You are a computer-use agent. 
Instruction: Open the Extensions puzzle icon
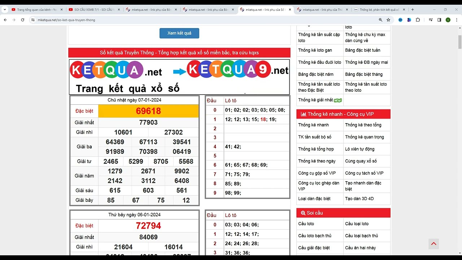click(418, 20)
